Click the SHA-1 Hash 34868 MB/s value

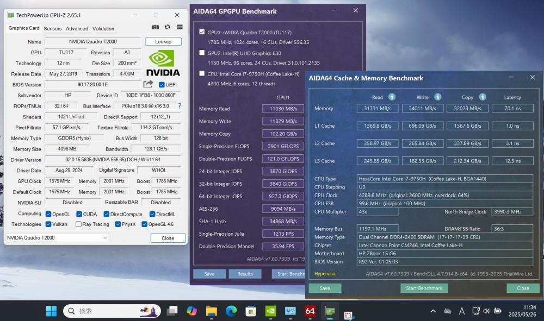coord(283,221)
